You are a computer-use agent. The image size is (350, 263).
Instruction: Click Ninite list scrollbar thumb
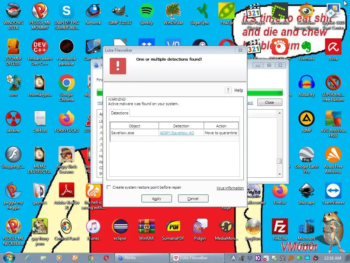coord(280,161)
